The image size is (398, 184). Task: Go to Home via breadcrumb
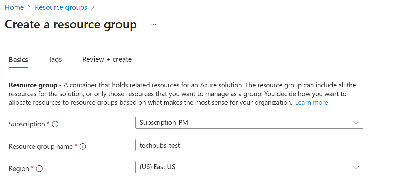(x=14, y=7)
